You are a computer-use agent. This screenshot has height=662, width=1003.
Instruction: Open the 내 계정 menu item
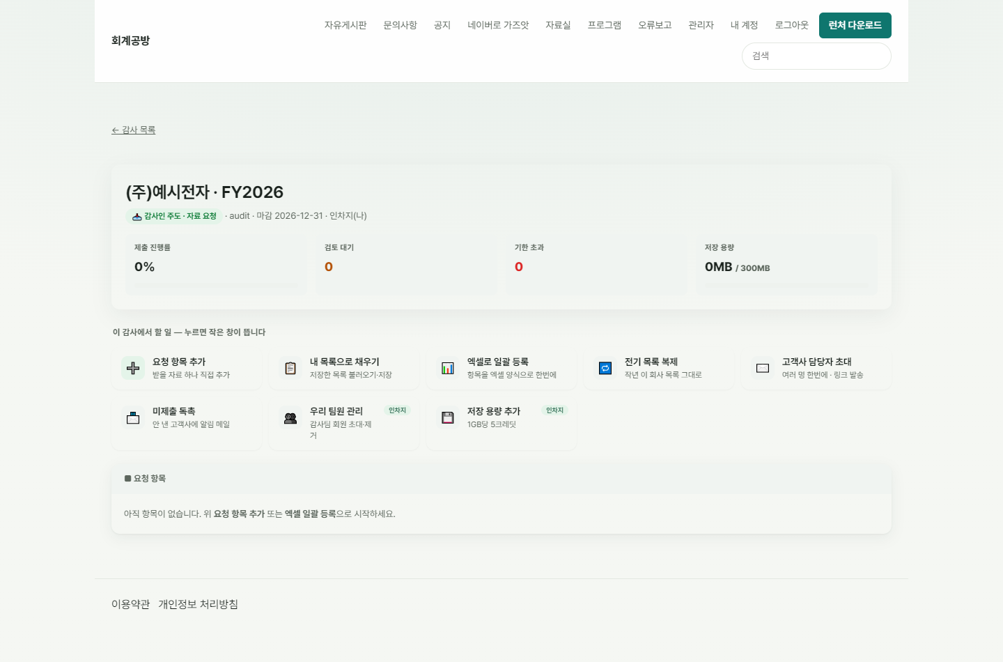pos(744,25)
